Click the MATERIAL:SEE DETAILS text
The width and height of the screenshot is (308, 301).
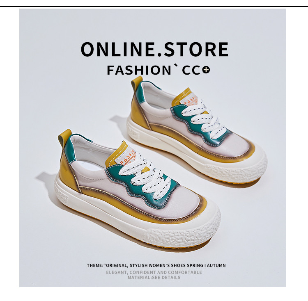click(154, 278)
